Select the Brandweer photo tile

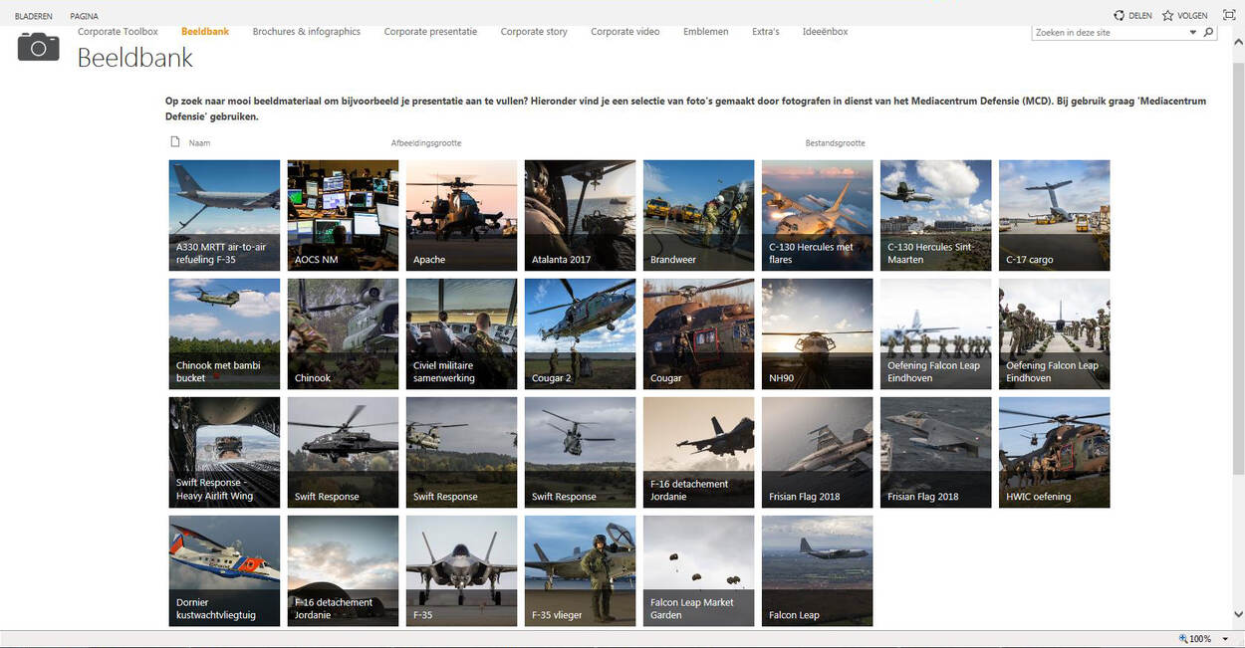click(x=698, y=215)
